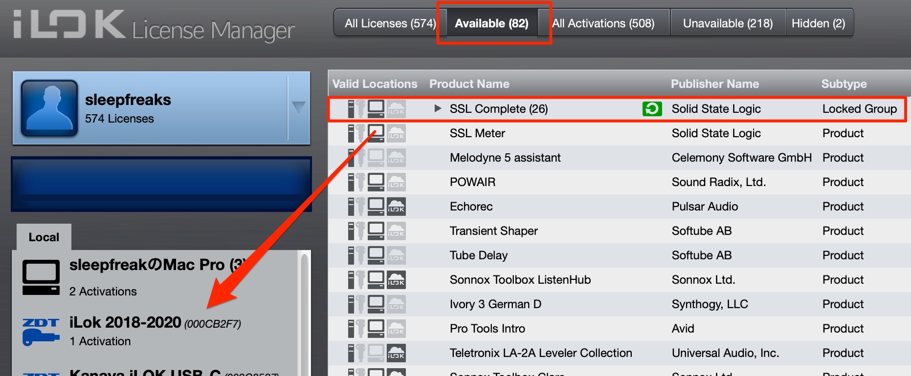This screenshot has height=376, width=911.
Task: Click the sleepfreaks user avatar icon
Action: point(49,108)
